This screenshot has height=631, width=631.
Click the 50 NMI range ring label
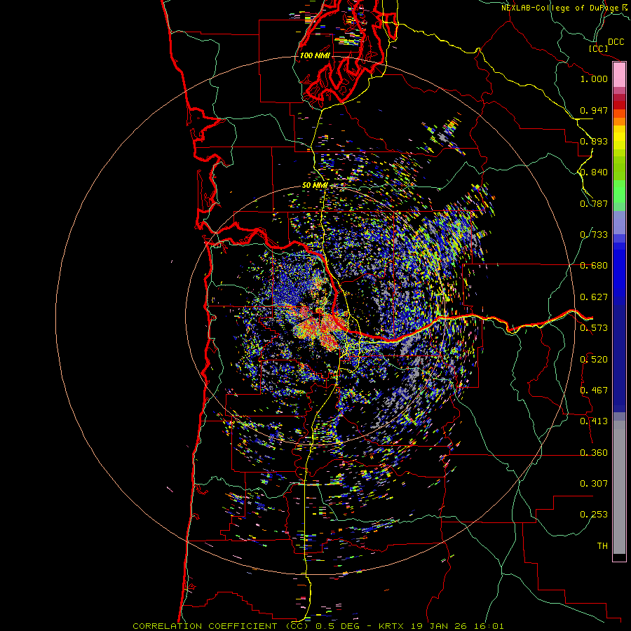[315, 186]
